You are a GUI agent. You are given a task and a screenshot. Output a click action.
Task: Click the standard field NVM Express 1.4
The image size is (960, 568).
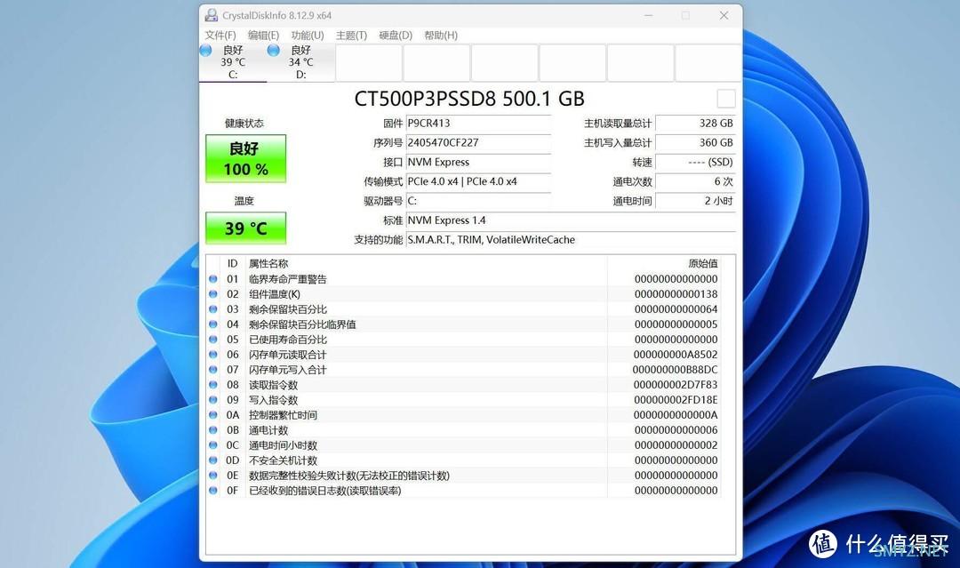571,220
